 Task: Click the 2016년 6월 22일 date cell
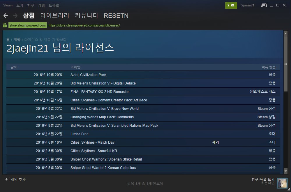49,134
